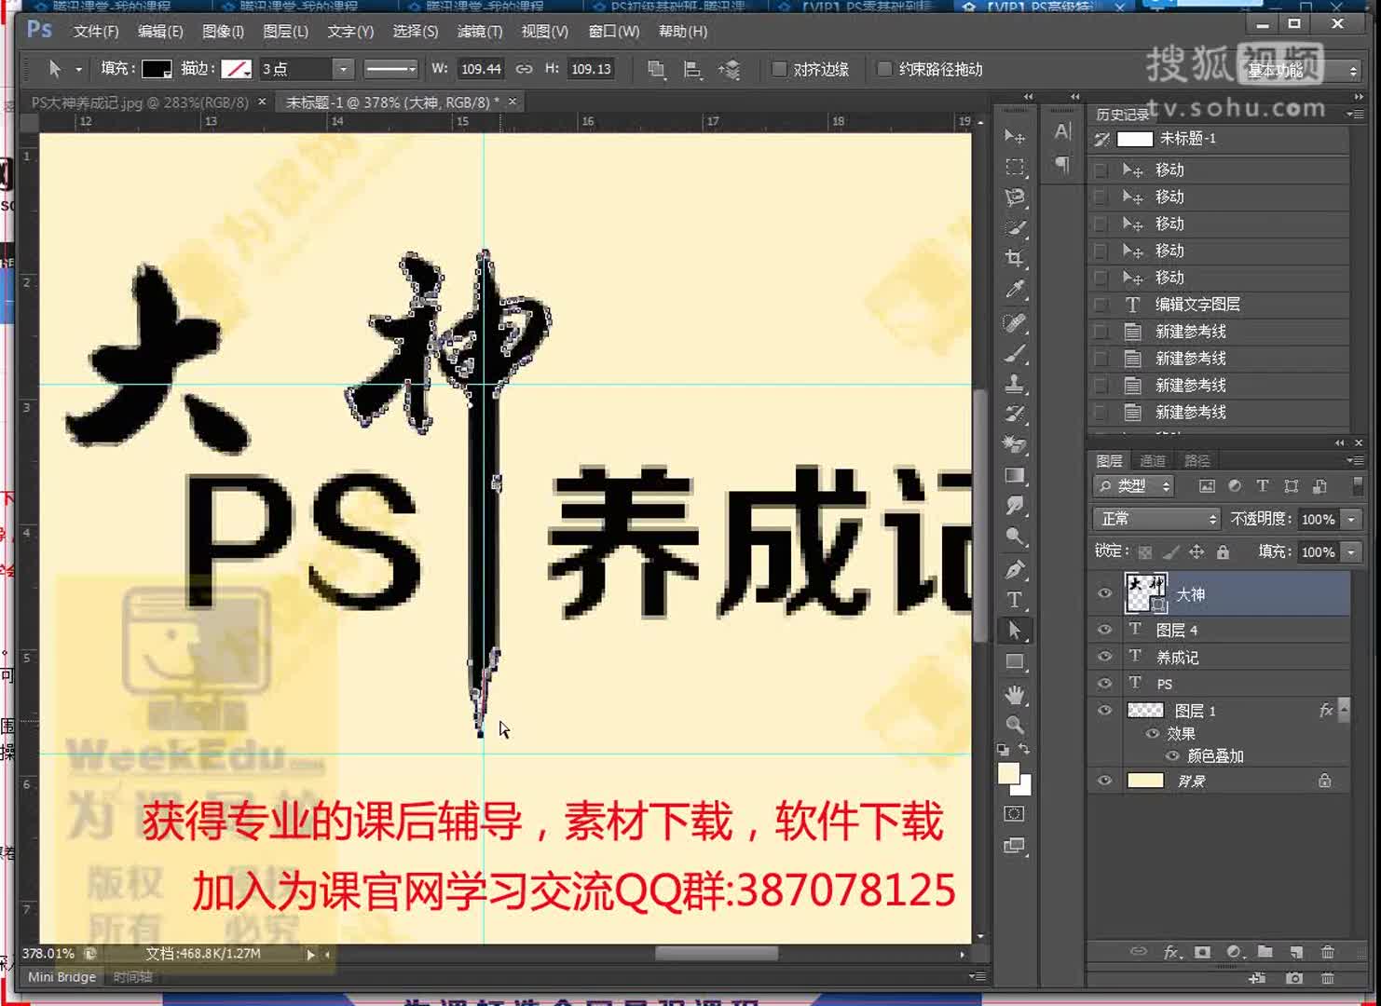Screen dimensions: 1381x1006
Task: Switch to the 通道 tab
Action: [1153, 460]
